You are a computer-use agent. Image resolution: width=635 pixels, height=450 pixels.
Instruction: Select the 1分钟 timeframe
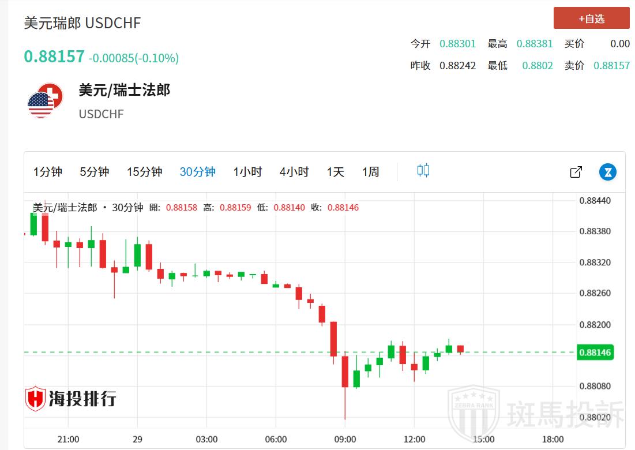[x=48, y=172]
